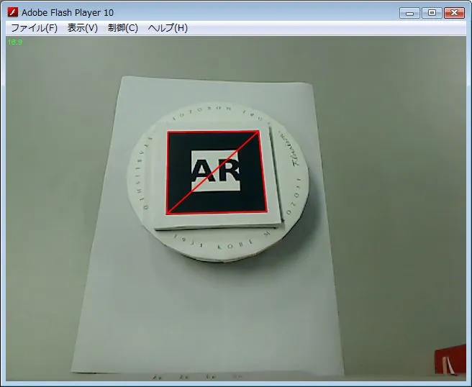
Task: Click the Adobe Flash Player 10 title text
Action: (x=68, y=13)
